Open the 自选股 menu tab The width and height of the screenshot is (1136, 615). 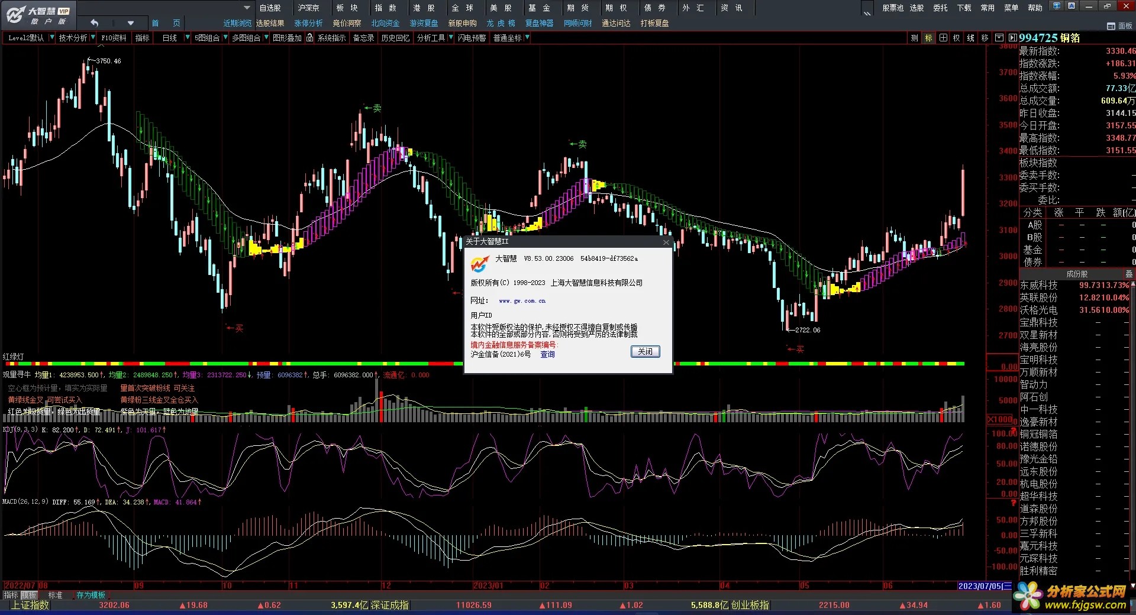270,8
